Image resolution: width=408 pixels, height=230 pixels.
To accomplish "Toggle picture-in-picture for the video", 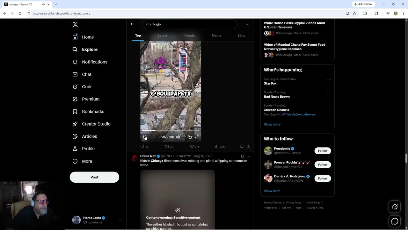I will pyautogui.click(x=190, y=137).
